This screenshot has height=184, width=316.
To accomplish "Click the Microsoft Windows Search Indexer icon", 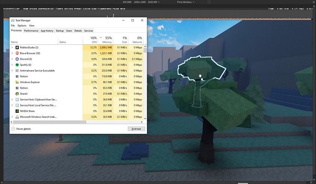I will pos(17,117).
